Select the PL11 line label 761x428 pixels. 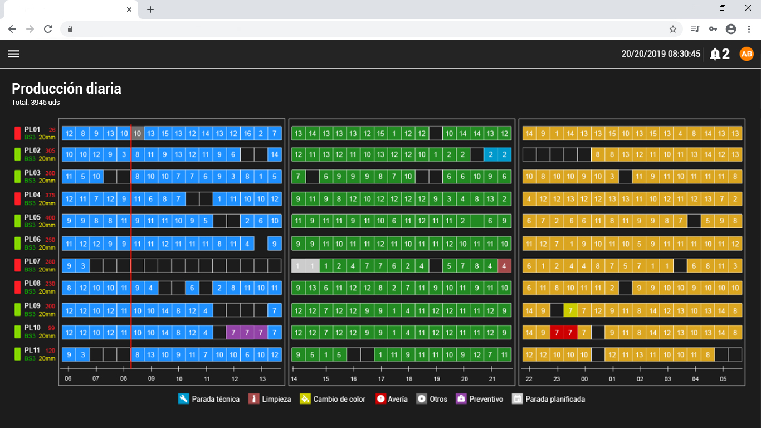(x=32, y=351)
